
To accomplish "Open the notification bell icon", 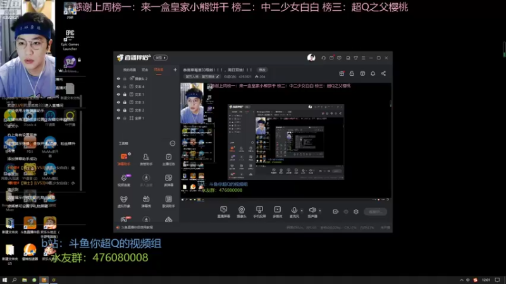I will 373,73.
